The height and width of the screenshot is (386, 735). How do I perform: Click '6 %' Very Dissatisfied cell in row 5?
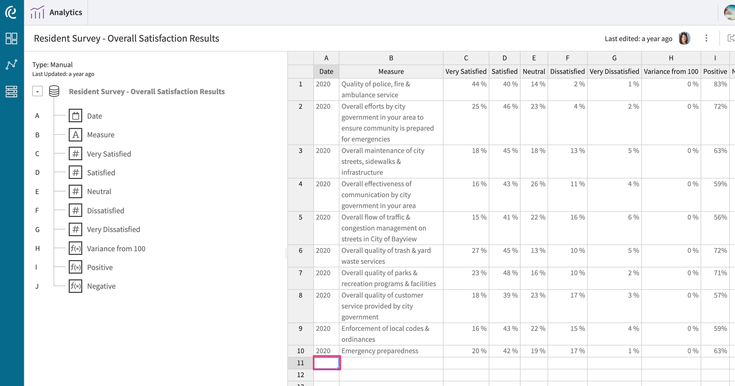tap(614, 228)
